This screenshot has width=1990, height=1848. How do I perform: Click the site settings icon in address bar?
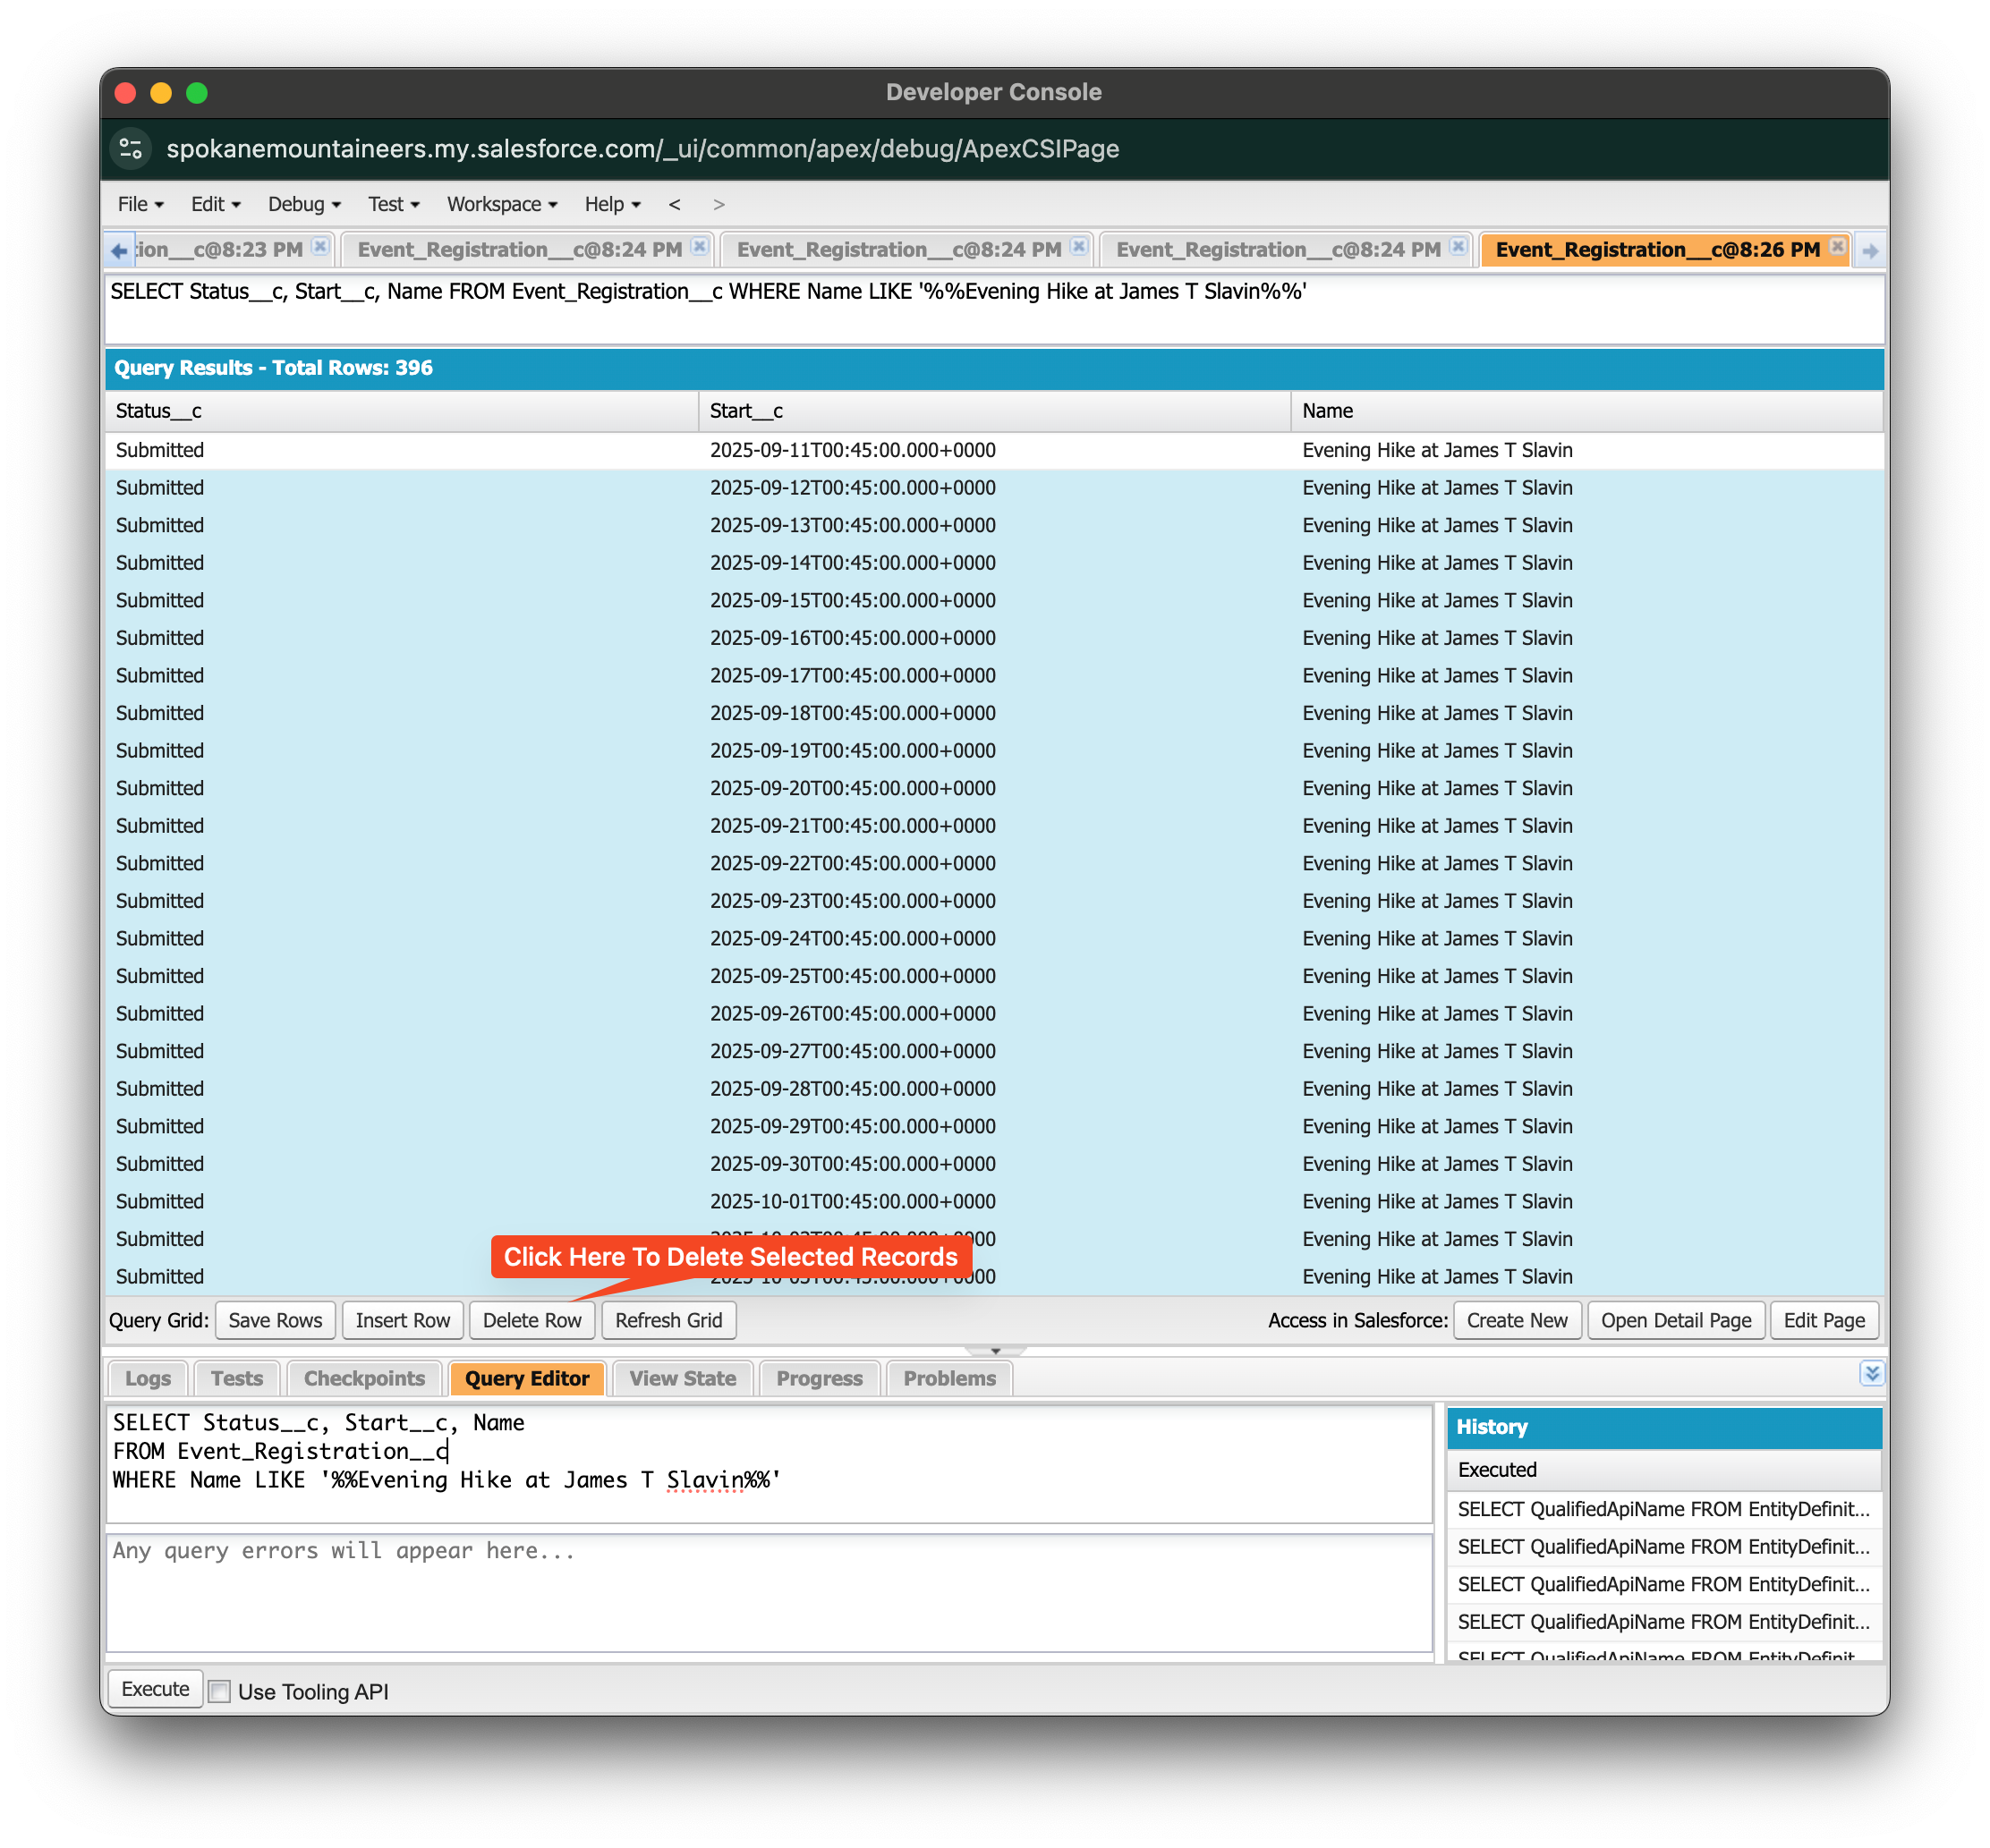(131, 149)
